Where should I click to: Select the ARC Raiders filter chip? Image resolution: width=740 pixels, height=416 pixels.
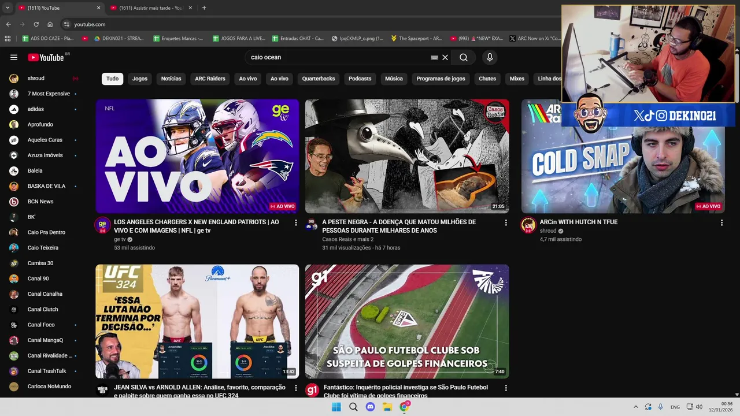(x=210, y=79)
